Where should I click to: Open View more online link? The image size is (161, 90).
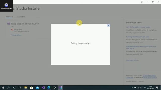pos(133,60)
